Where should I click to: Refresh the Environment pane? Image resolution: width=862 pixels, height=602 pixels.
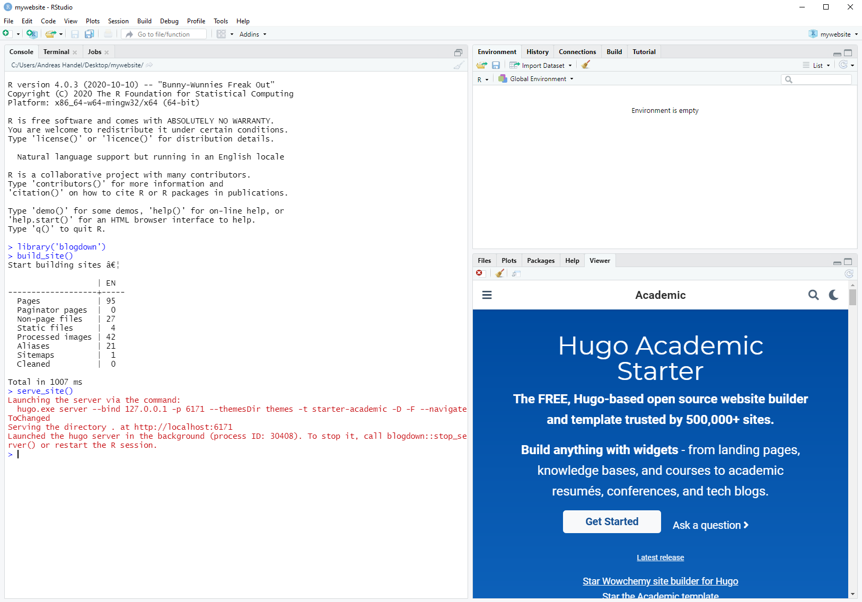[843, 65]
